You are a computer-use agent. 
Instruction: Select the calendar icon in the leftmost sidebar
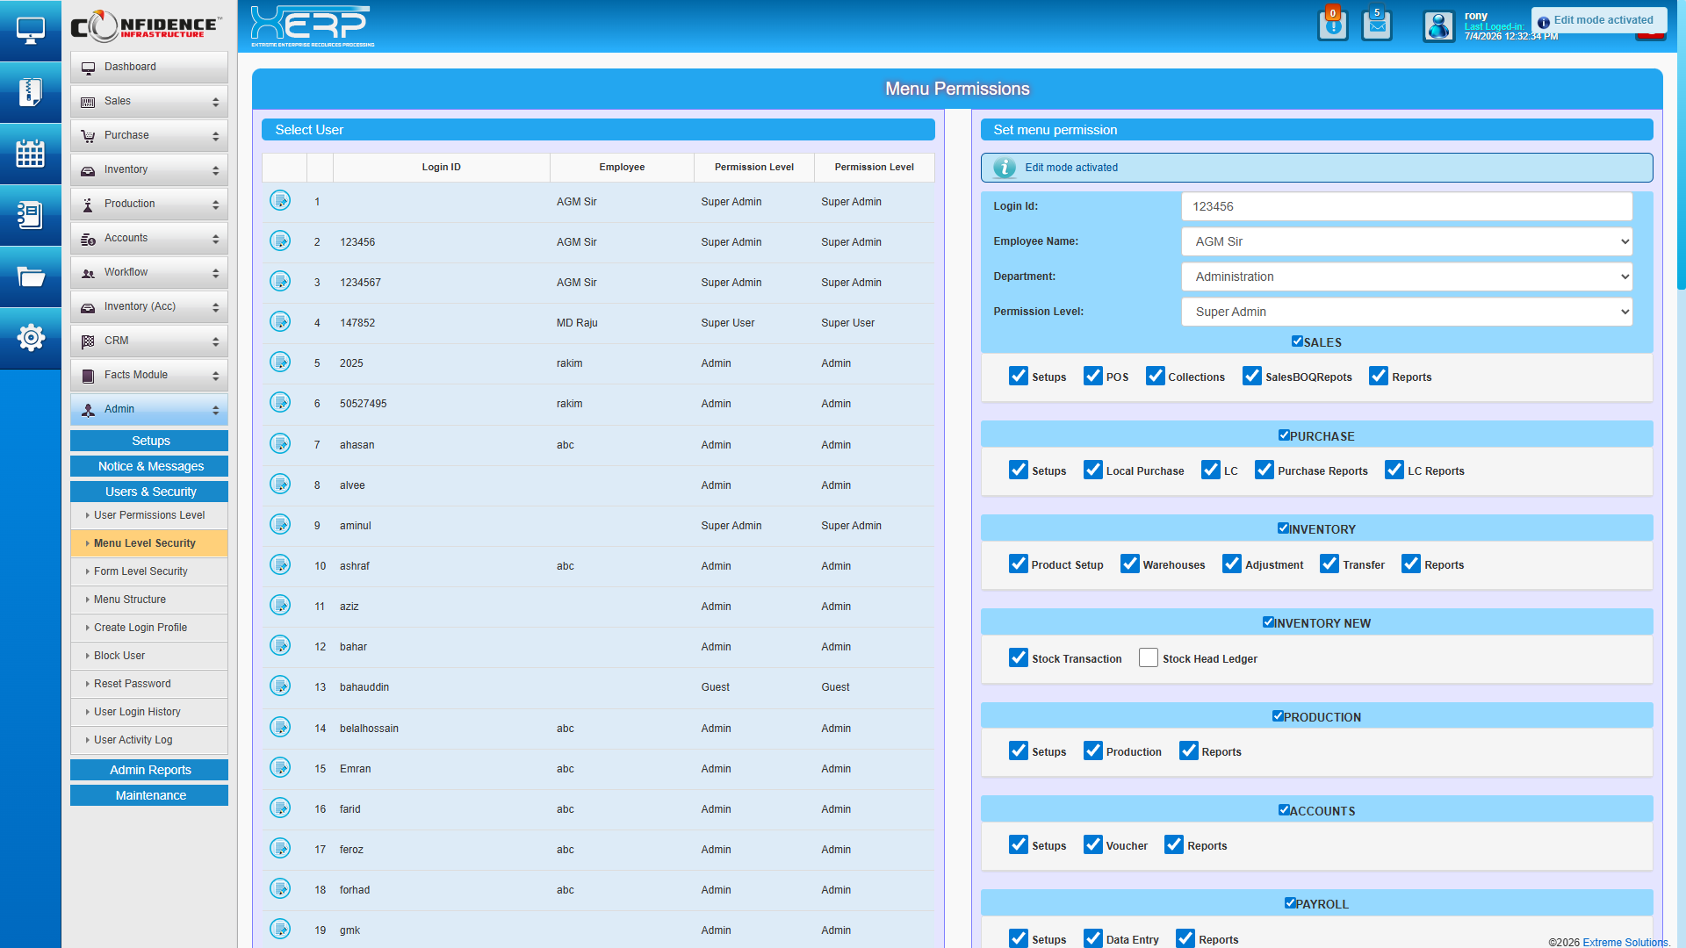(x=31, y=154)
